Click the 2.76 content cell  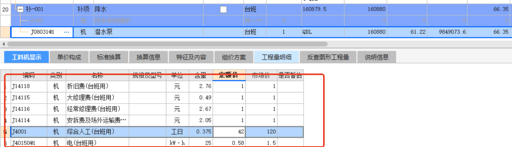click(x=201, y=86)
